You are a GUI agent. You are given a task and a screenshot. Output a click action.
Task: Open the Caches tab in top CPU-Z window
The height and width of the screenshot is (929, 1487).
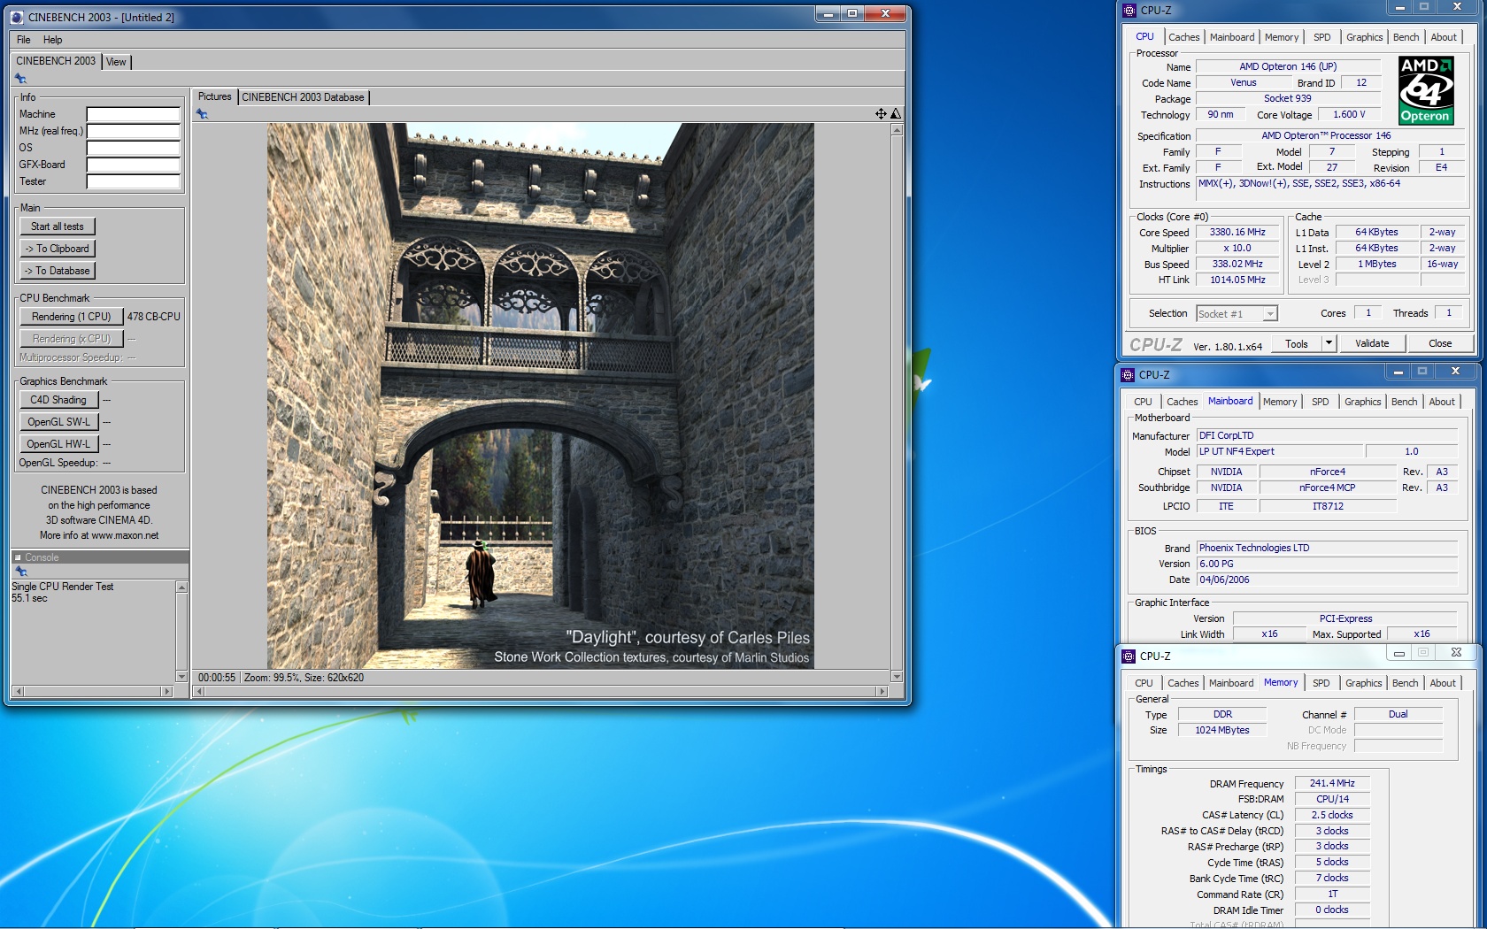click(1183, 37)
